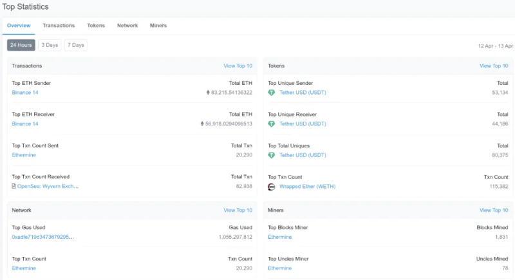Click the Miners card heading

coord(276,210)
